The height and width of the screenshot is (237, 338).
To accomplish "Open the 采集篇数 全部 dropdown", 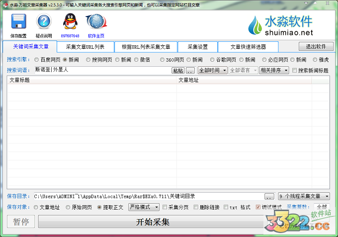I will [x=322, y=207].
